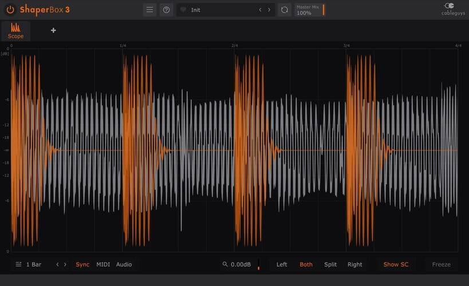Screen dimensions: 469x286
Task: Open the hamburger main menu
Action: pyautogui.click(x=149, y=10)
